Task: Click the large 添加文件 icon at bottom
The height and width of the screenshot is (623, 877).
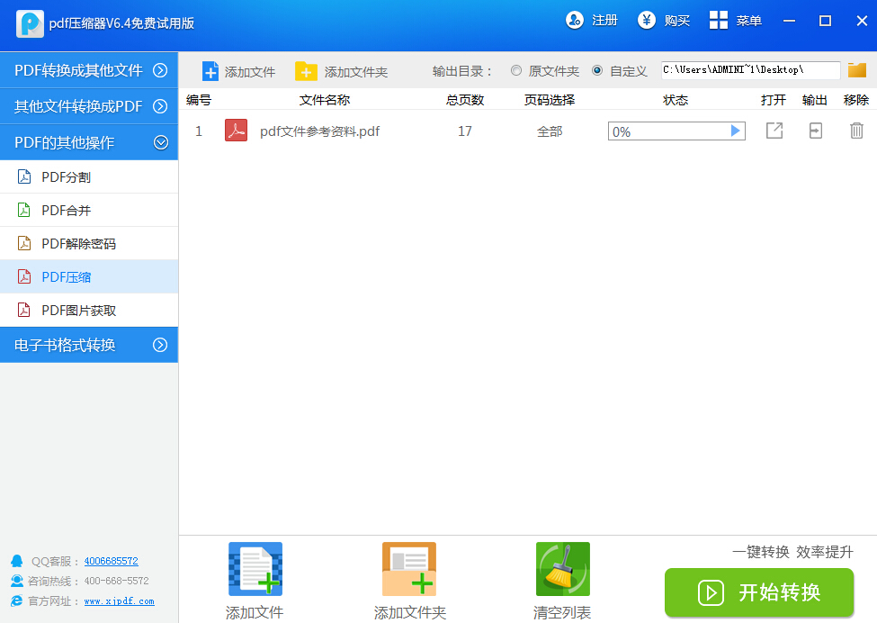Action: pyautogui.click(x=255, y=569)
